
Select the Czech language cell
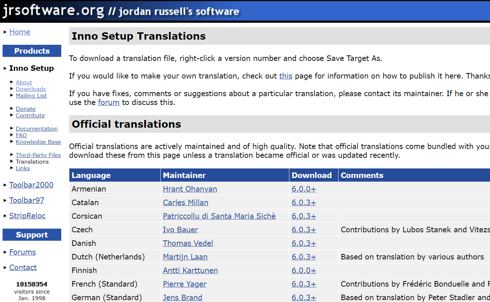114,230
